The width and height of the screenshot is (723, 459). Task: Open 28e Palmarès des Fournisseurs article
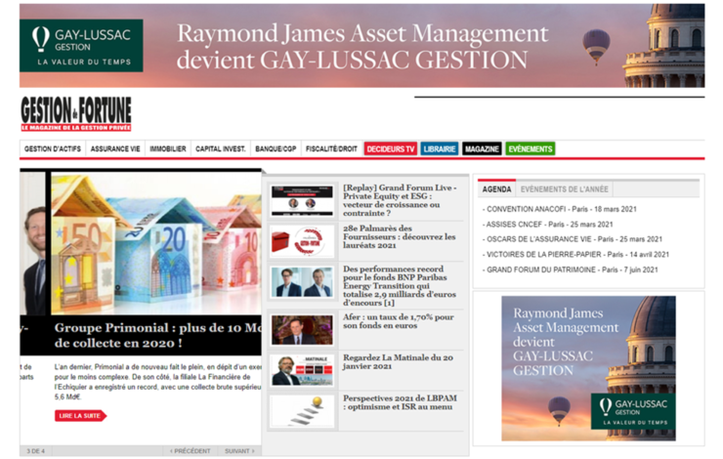pyautogui.click(x=399, y=237)
